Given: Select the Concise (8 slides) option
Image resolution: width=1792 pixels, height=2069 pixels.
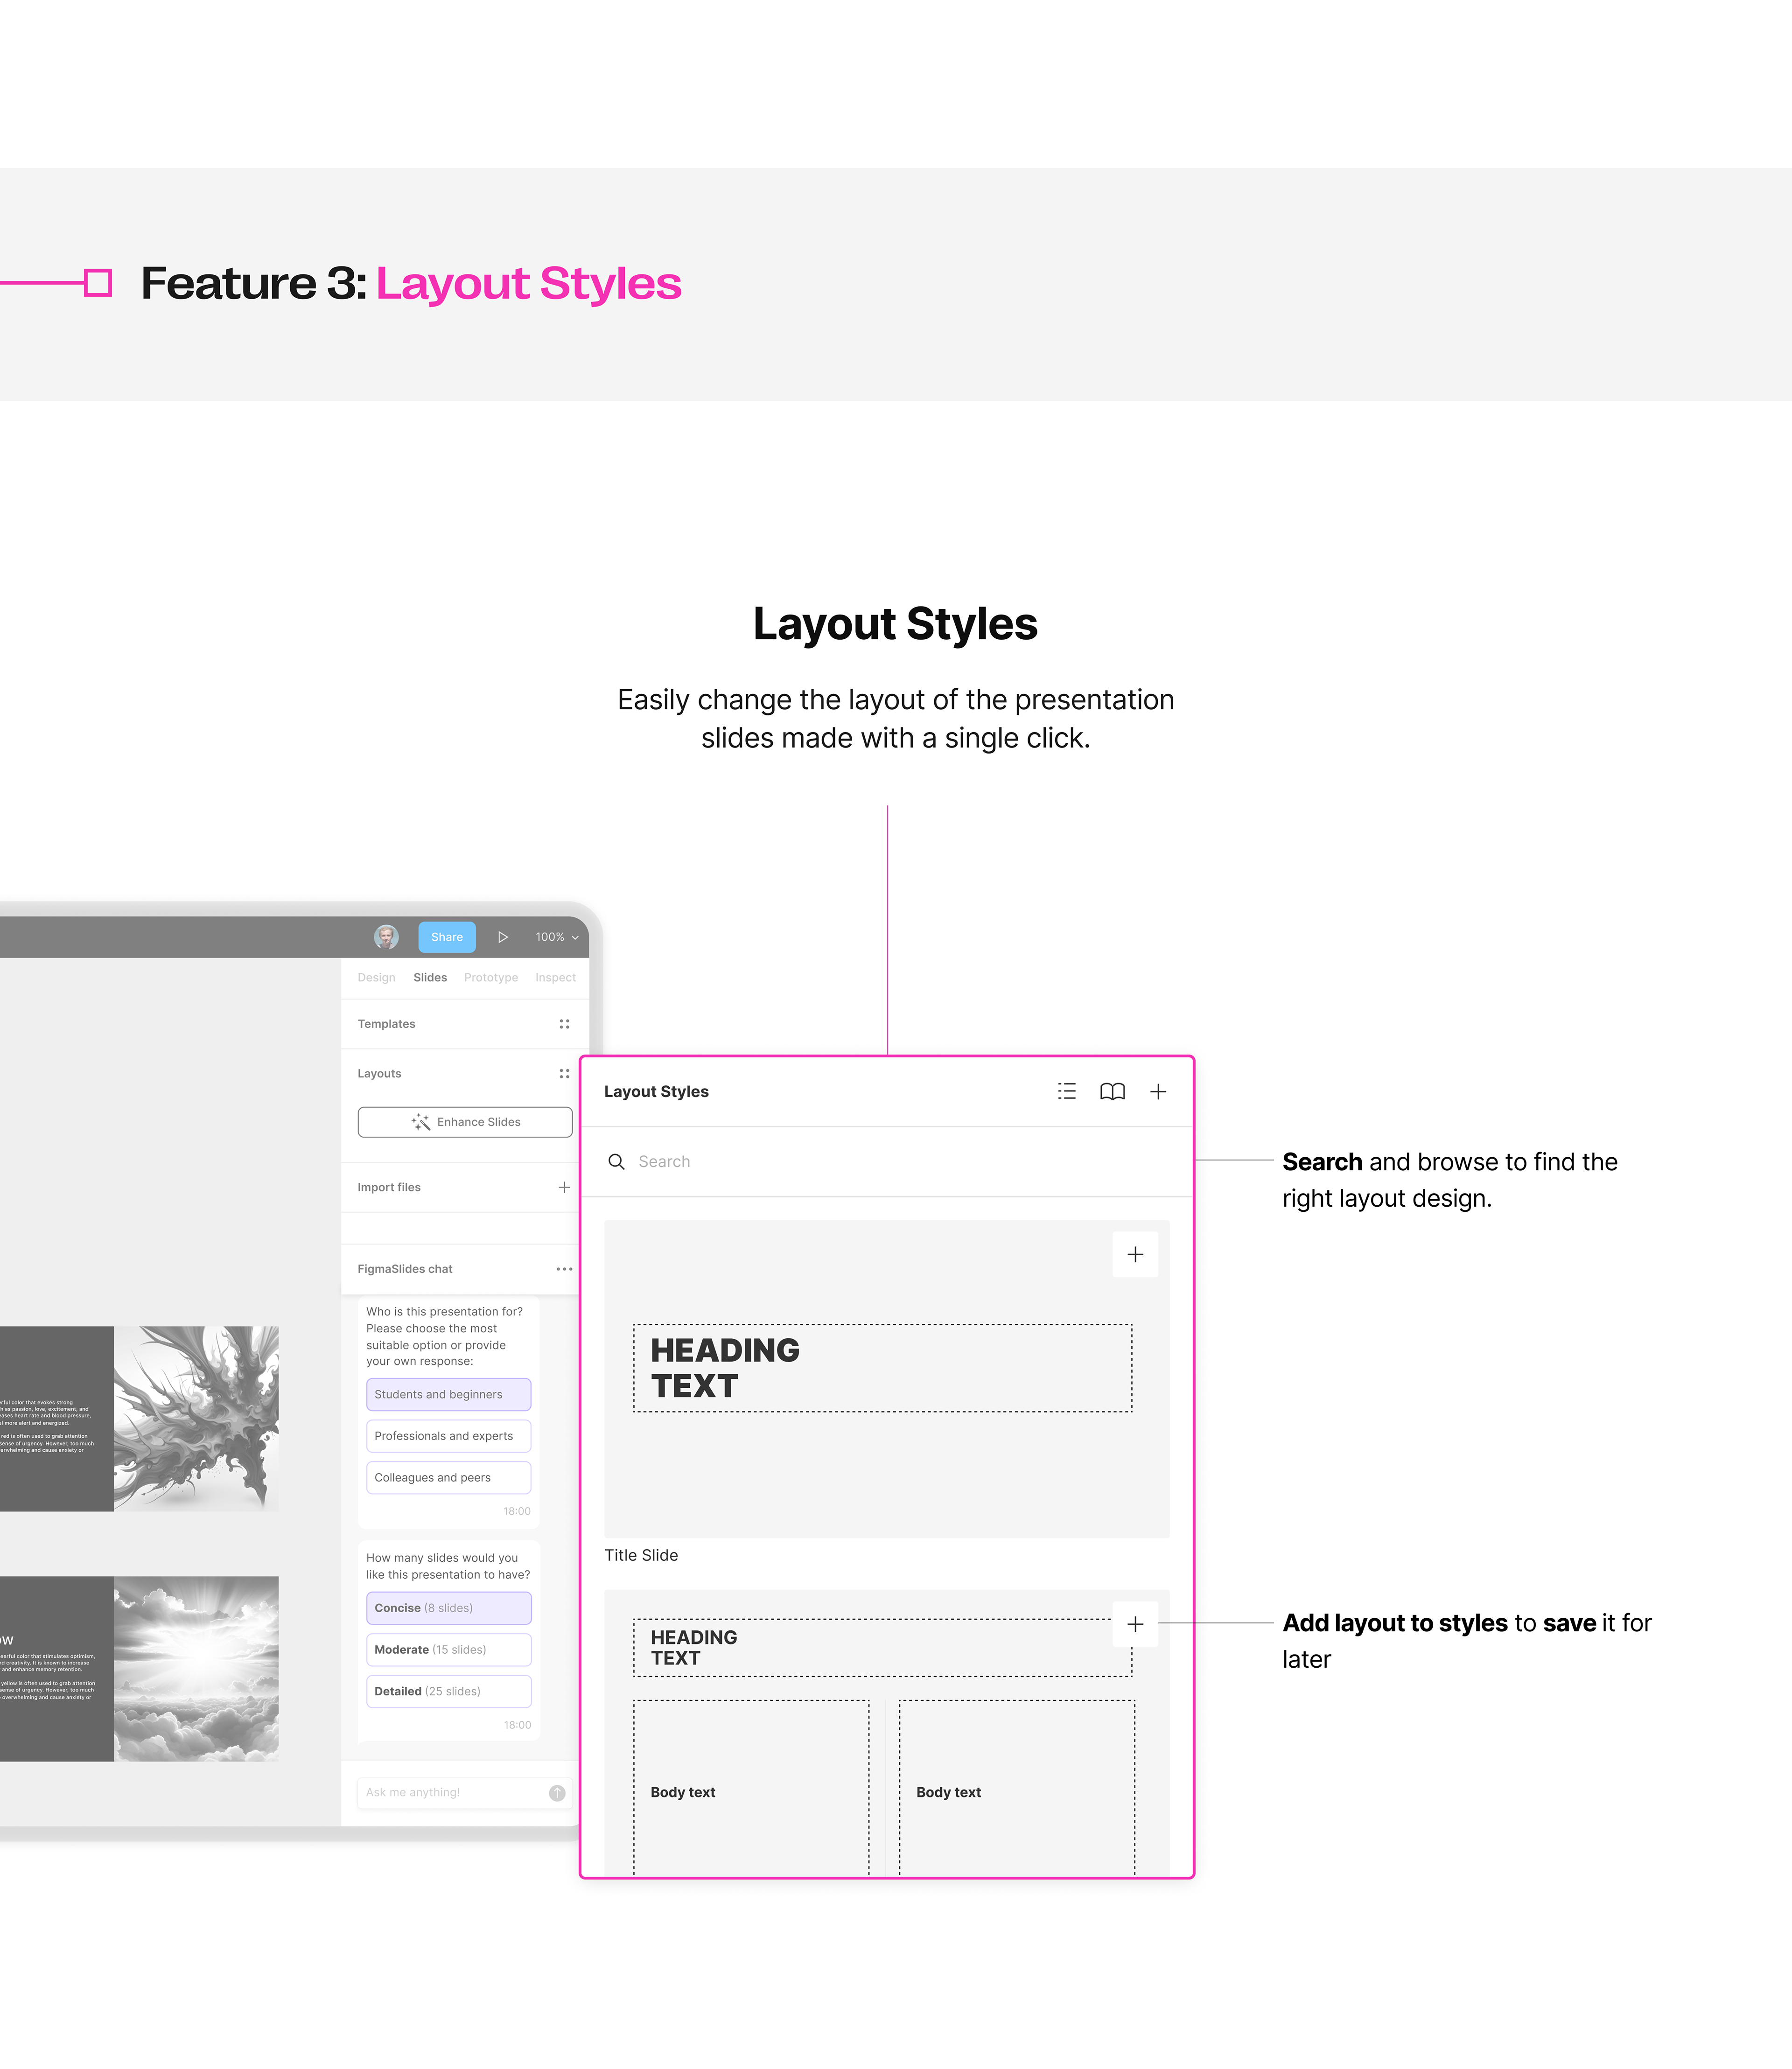Looking at the screenshot, I should (x=448, y=1608).
